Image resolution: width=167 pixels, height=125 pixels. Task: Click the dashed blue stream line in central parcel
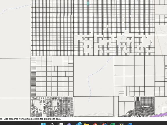coord(89,85)
